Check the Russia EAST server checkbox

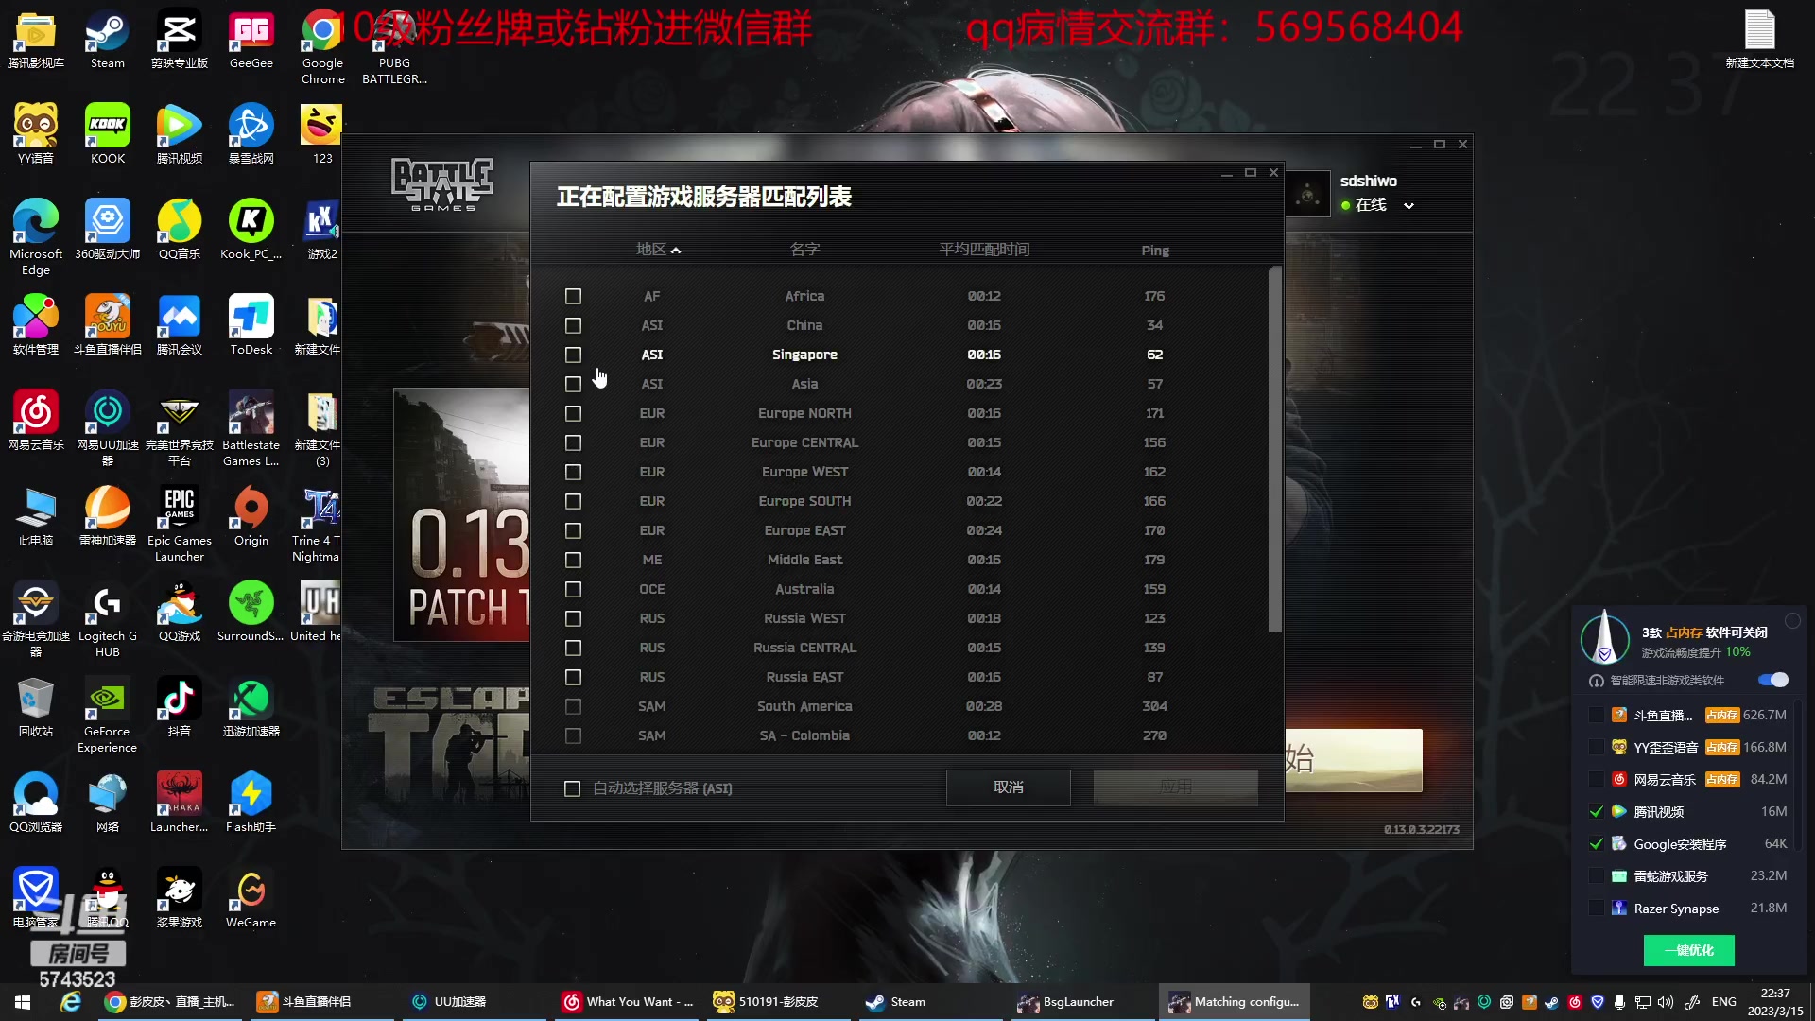coord(573,678)
